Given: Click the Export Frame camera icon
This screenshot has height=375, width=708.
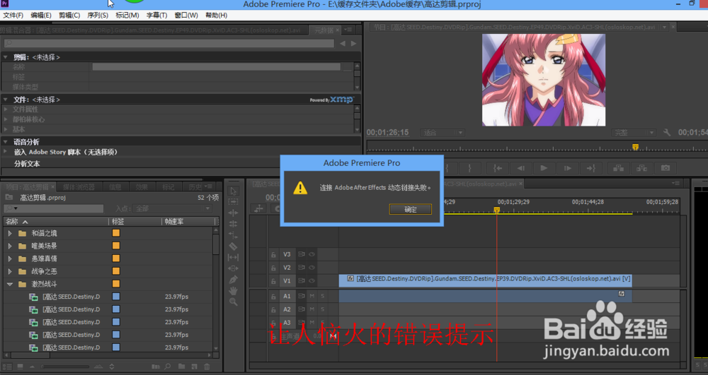Looking at the screenshot, I should click(665, 168).
